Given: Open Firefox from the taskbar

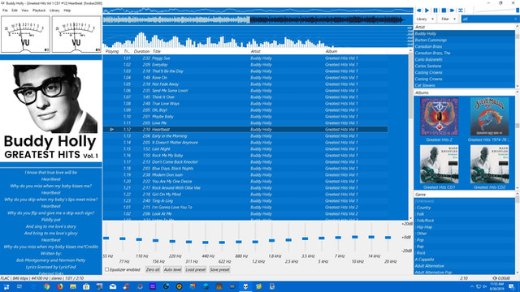Looking at the screenshot, I should (59, 286).
